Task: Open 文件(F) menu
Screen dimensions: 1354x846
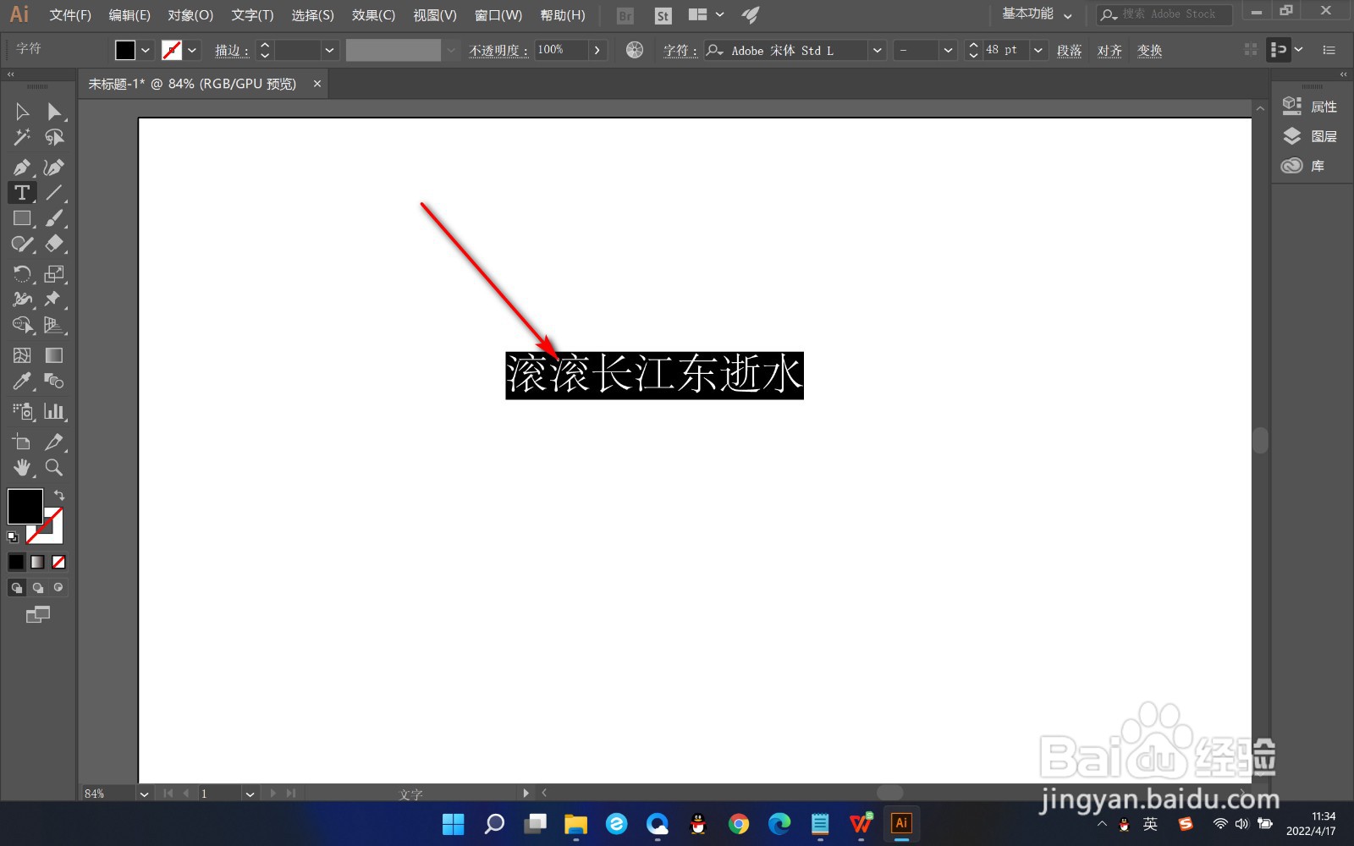Action: click(70, 15)
